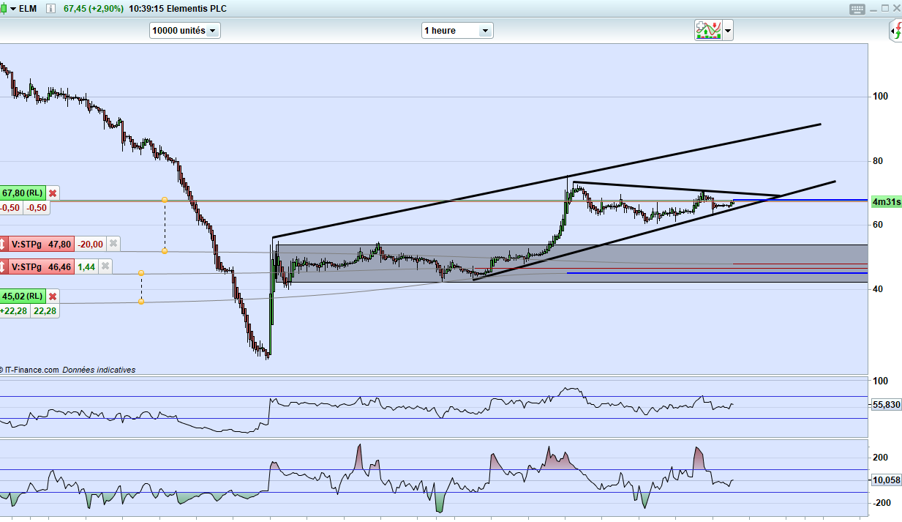Image resolution: width=902 pixels, height=522 pixels.
Task: Click the yellow marker on the 46,46 stop line
Action: pos(141,273)
